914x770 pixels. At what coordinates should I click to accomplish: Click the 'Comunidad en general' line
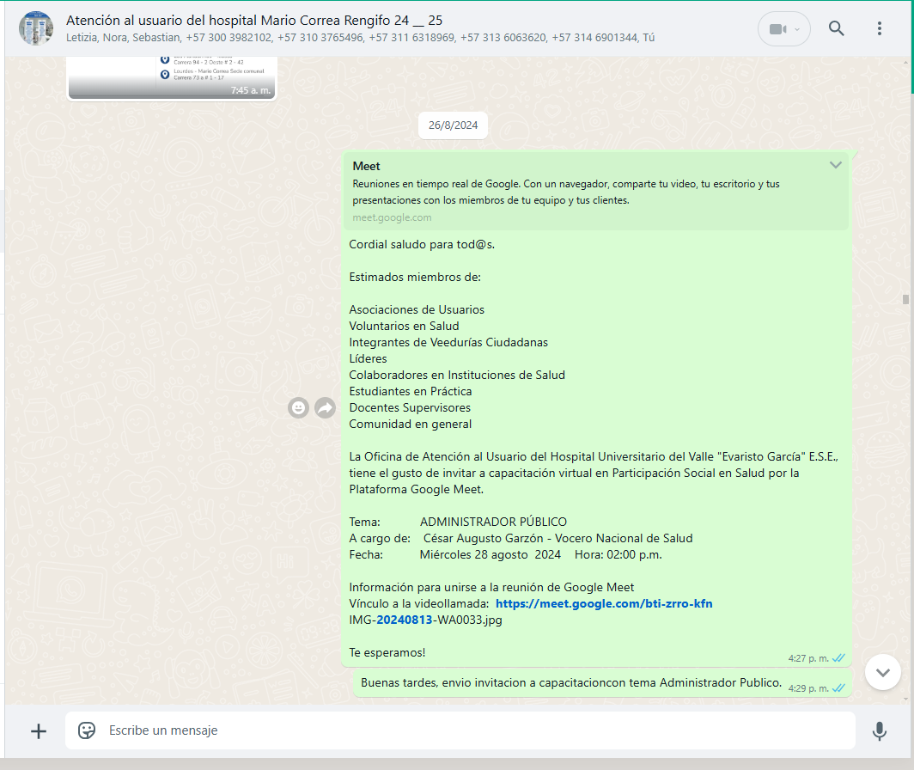click(411, 424)
